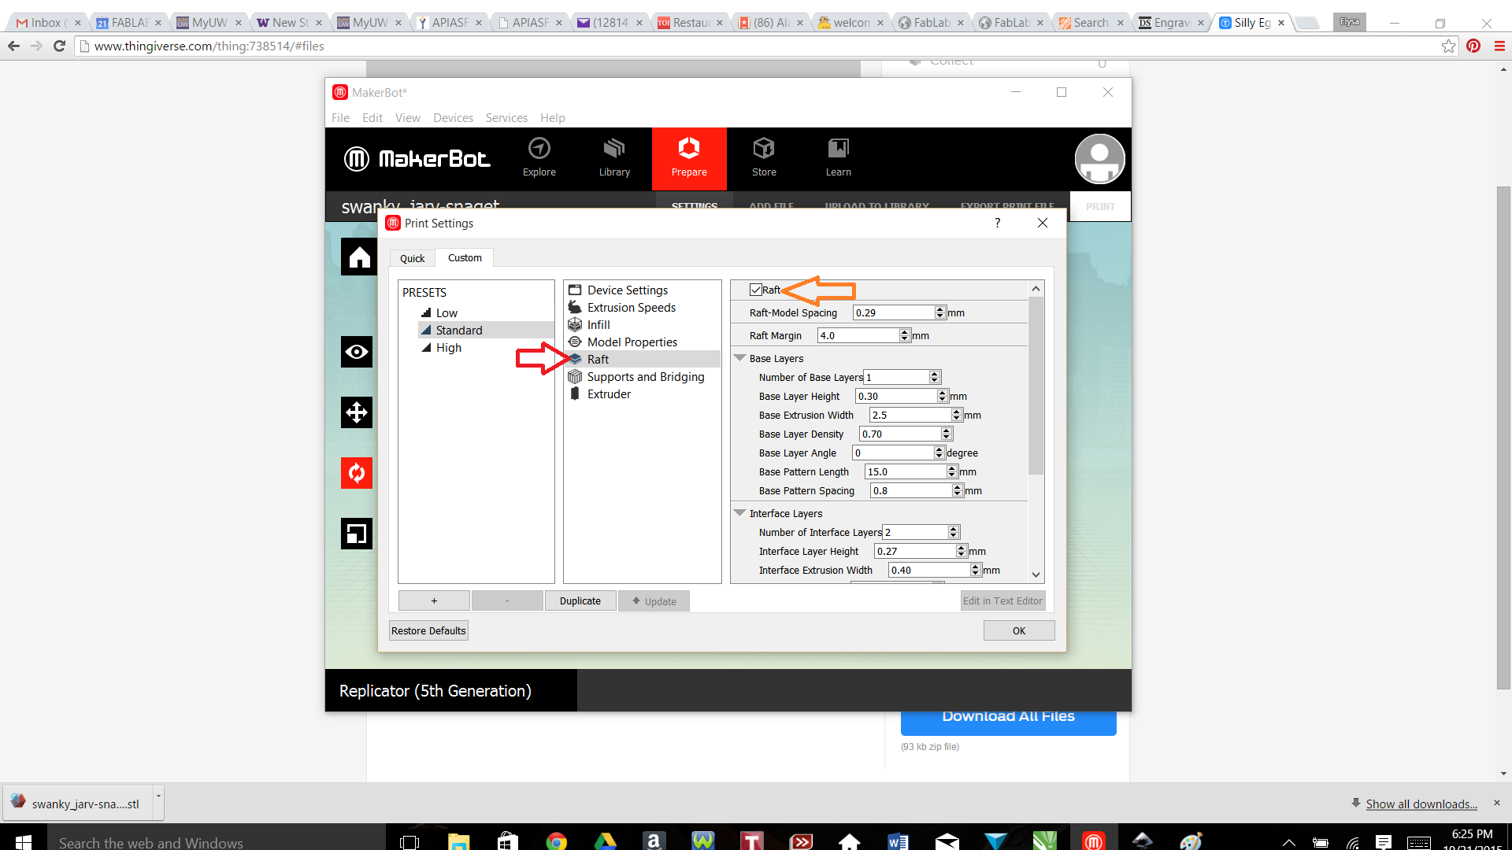This screenshot has width=1512, height=850.
Task: Click the Explore icon in MakerBot toolbar
Action: pos(538,156)
